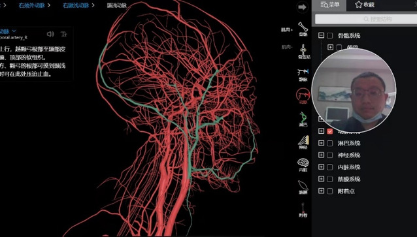Tick the 淋巴系统 checkbox
Screen dimensions: 417x237
(x=330, y=143)
